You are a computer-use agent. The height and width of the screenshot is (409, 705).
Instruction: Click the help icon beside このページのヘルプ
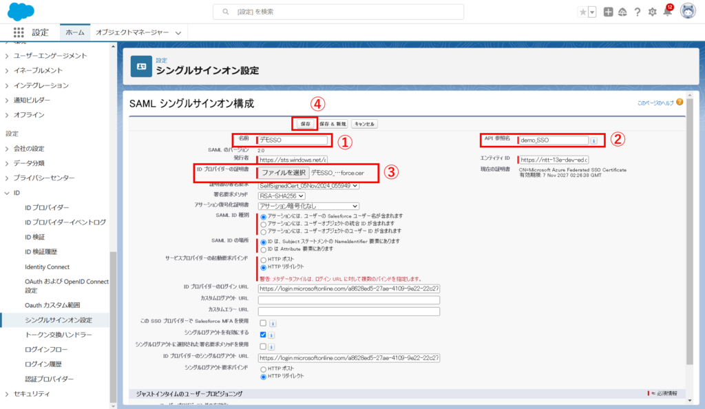pyautogui.click(x=680, y=102)
